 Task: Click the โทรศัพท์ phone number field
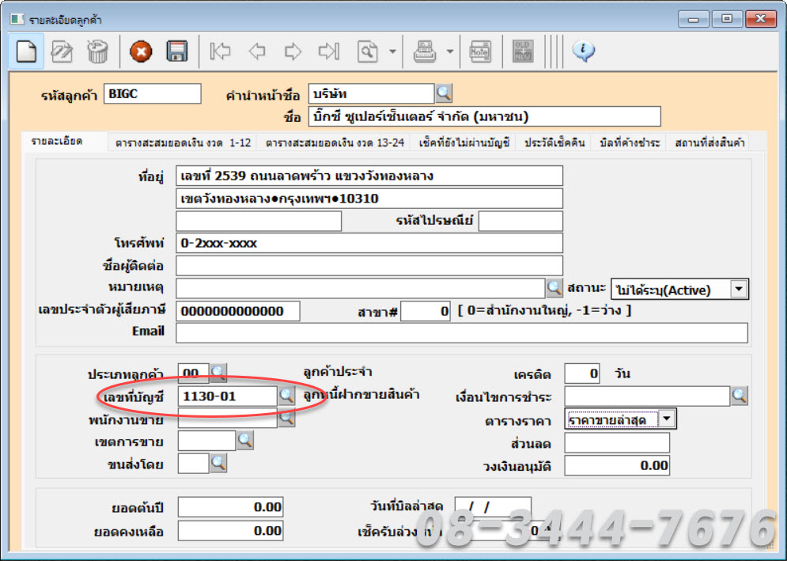coord(369,243)
